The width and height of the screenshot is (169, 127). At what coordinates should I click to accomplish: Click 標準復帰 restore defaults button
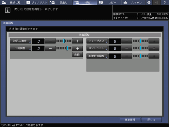click(x=130, y=120)
